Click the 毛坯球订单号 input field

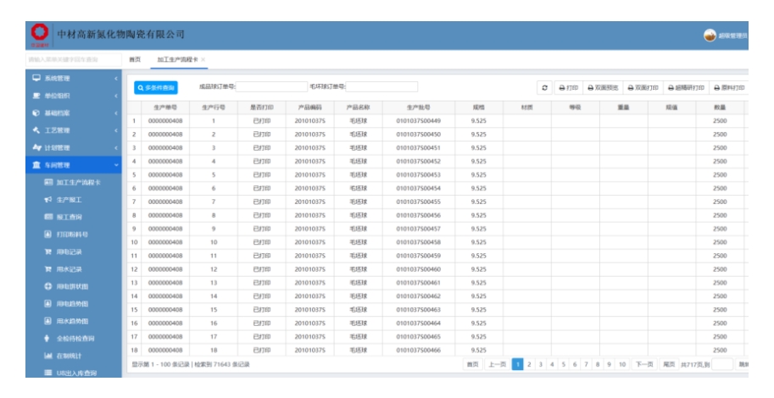(381, 87)
